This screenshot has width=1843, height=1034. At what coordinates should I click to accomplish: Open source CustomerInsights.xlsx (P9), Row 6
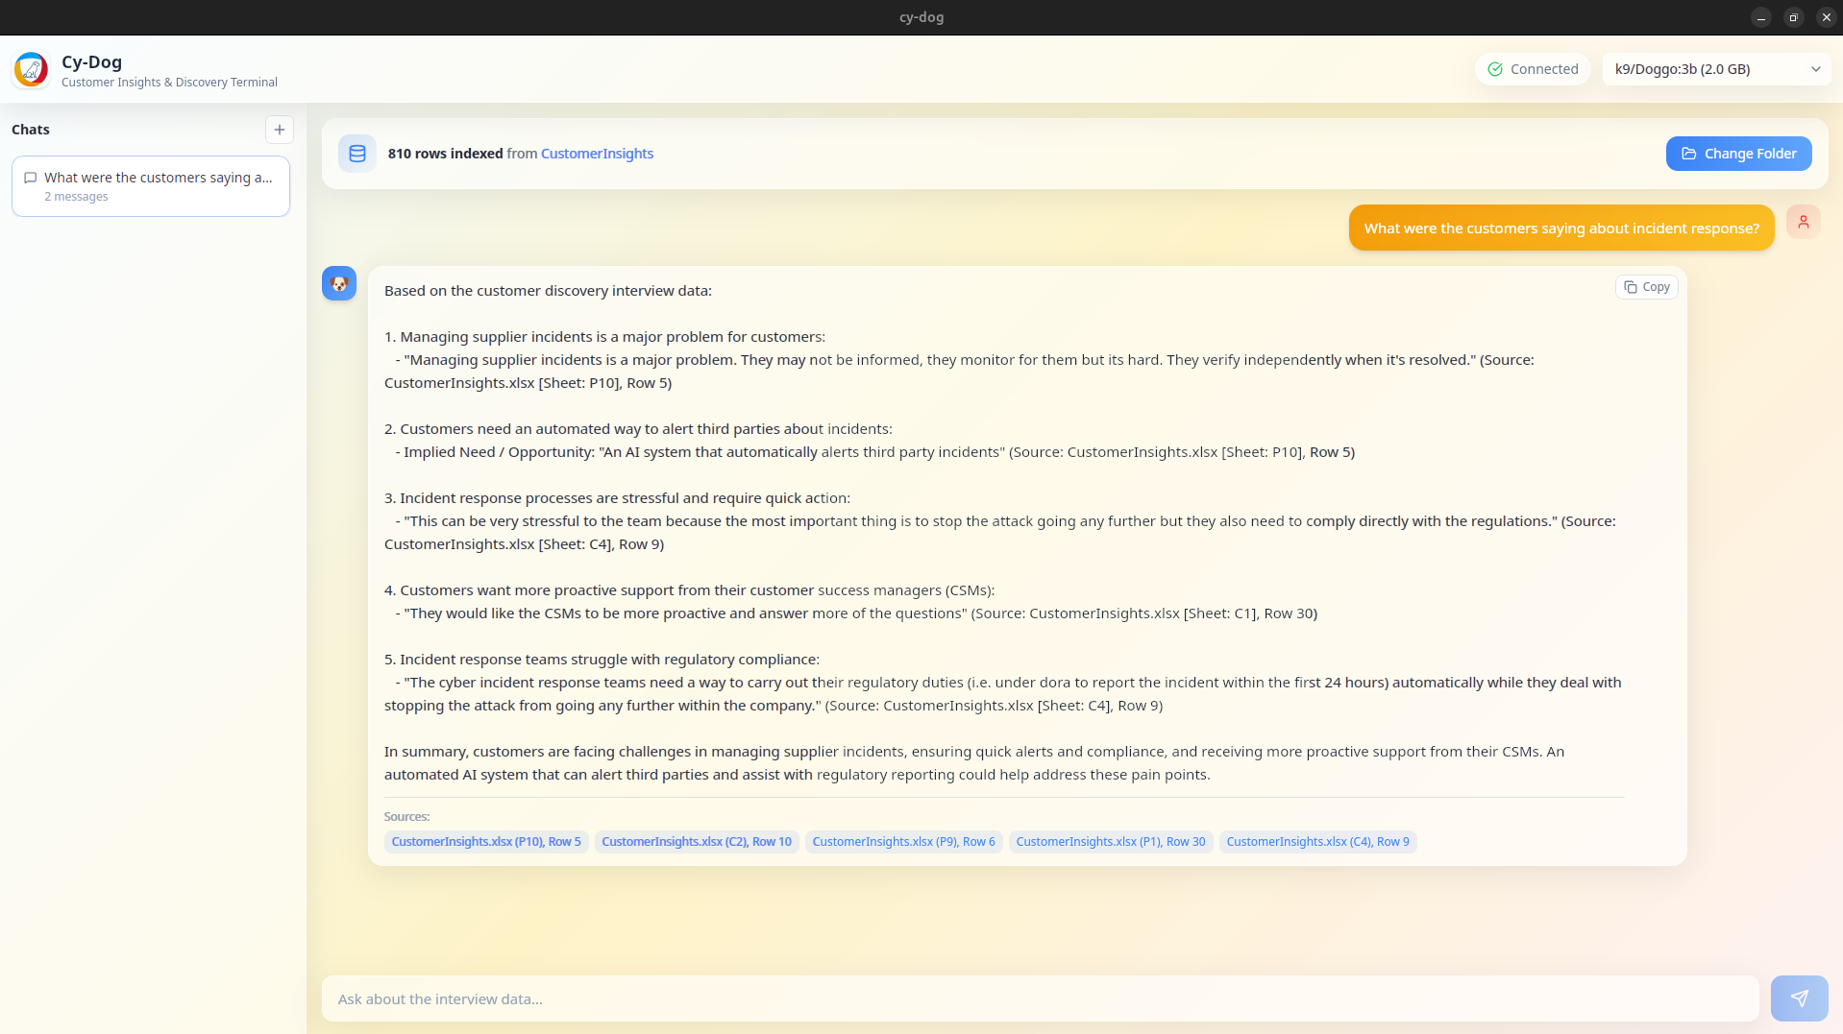903,842
